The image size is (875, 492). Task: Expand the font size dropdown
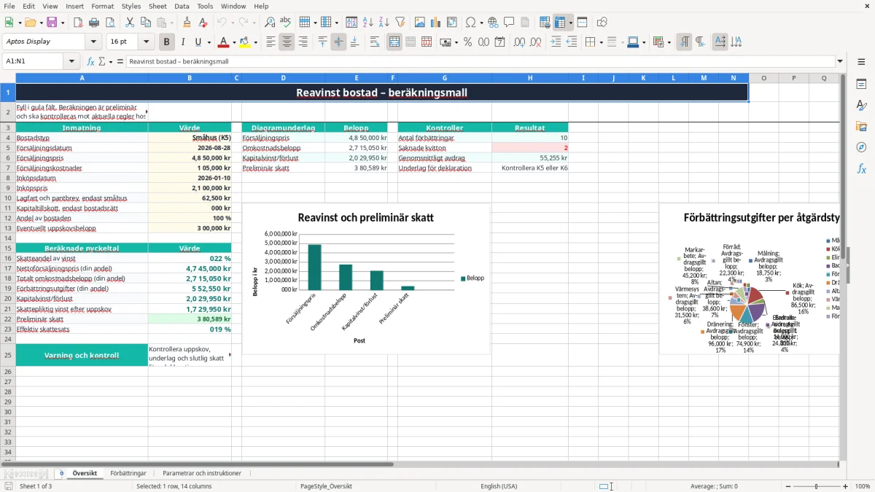tap(147, 42)
